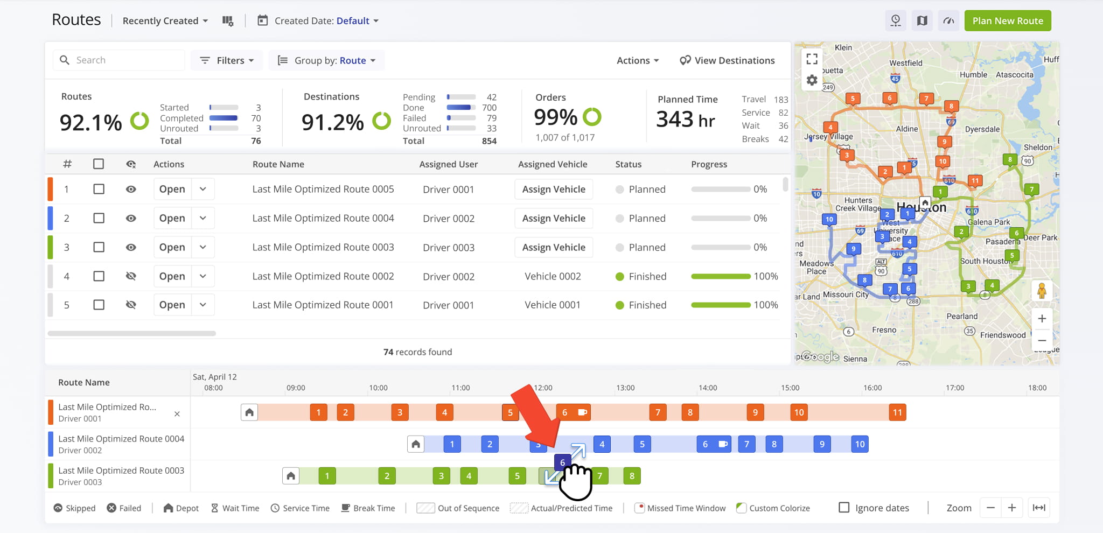The width and height of the screenshot is (1103, 533).
Task: Click the fit-to-width timeline zoom icon
Action: [x=1039, y=508]
